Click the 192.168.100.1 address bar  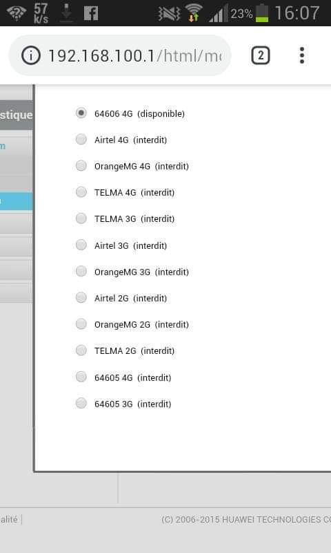click(x=119, y=55)
